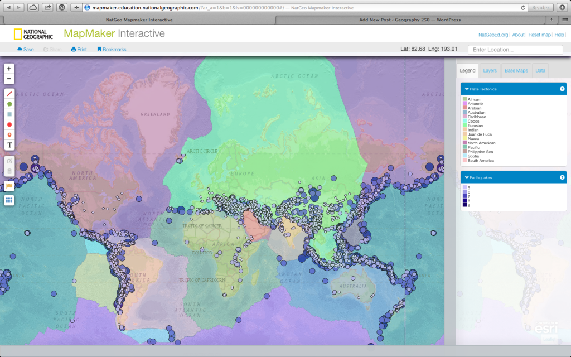Select the orange location pin tool
571x357 pixels.
[x=8, y=134]
